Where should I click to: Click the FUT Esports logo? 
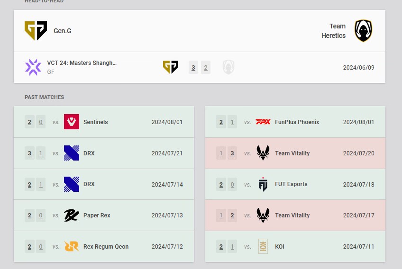click(263, 184)
